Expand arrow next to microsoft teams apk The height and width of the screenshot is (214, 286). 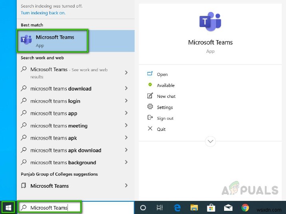pyautogui.click(x=126, y=138)
